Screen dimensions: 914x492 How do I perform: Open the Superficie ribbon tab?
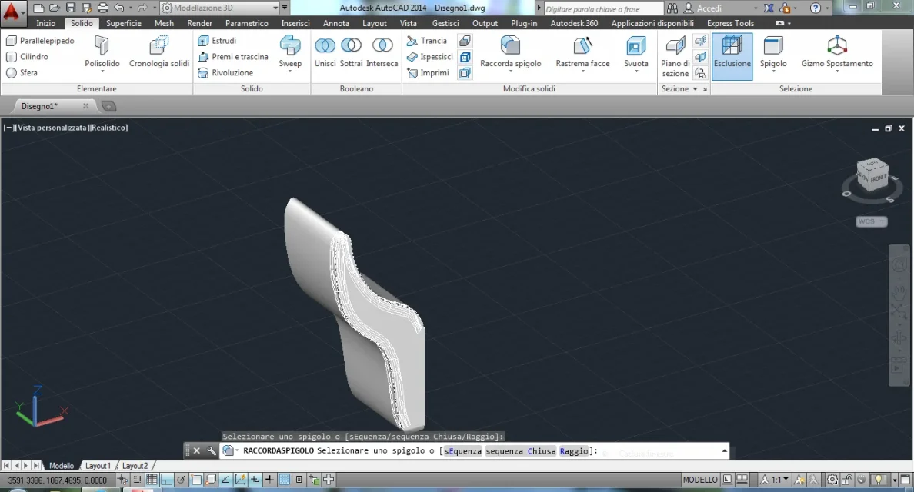pyautogui.click(x=123, y=23)
